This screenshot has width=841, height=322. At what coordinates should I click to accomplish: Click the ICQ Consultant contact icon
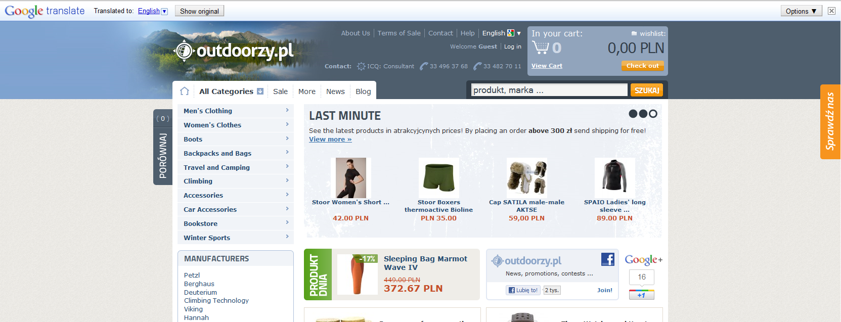pyautogui.click(x=361, y=66)
